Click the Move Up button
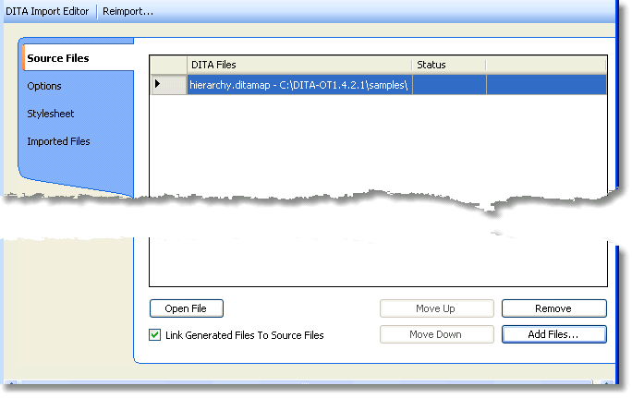This screenshot has width=632, height=398. pos(436,308)
